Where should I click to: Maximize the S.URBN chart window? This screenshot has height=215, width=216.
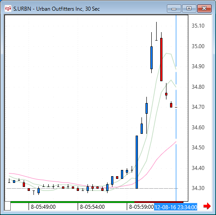click(x=189, y=8)
